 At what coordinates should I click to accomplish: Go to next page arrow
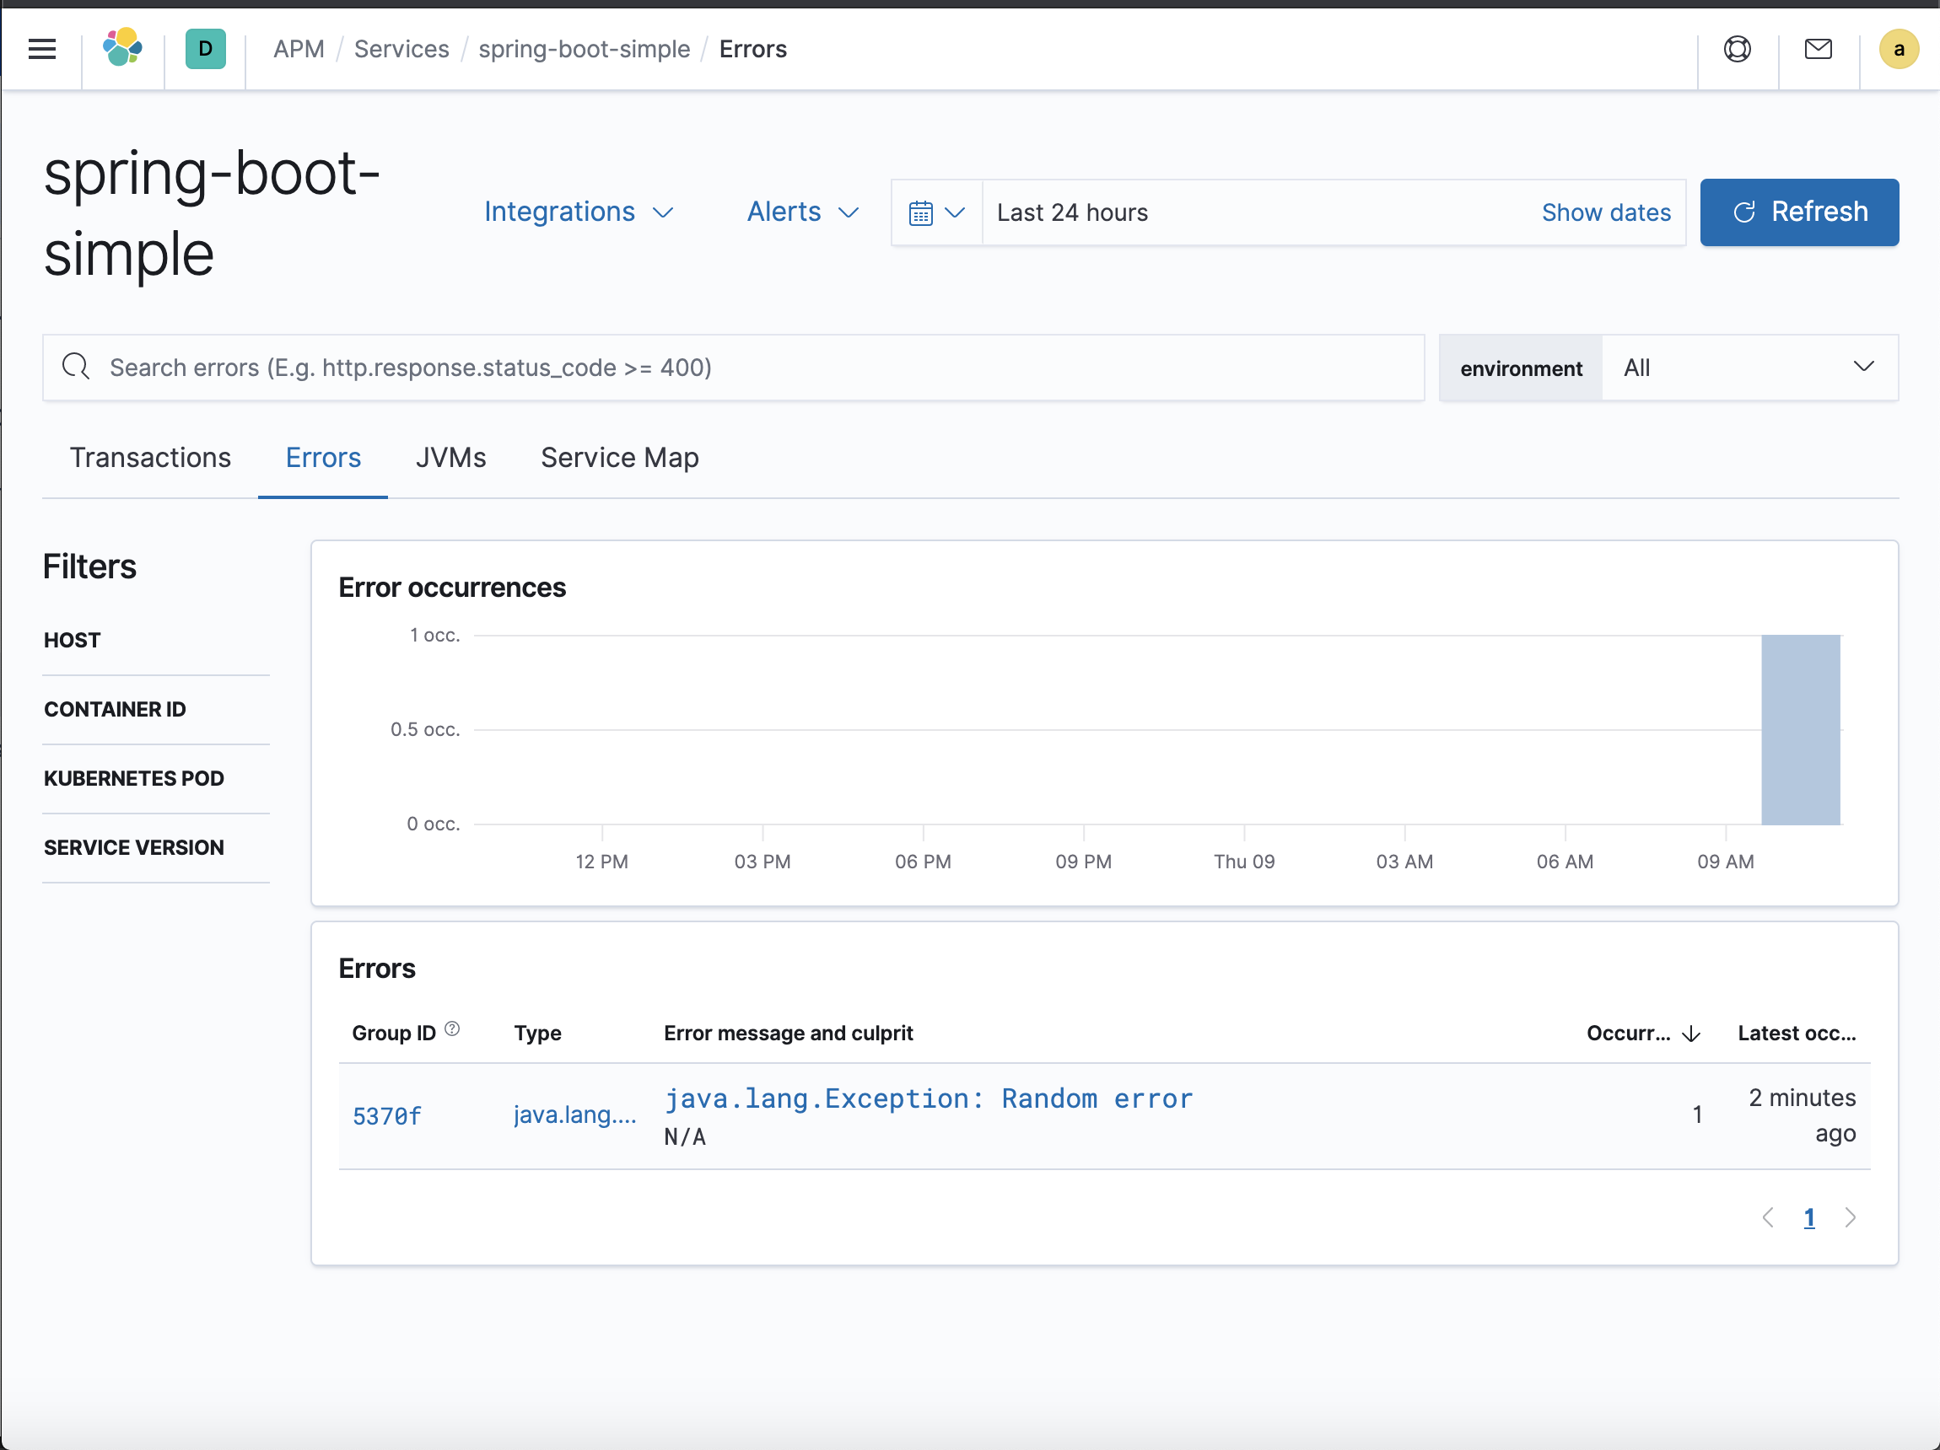1851,1217
